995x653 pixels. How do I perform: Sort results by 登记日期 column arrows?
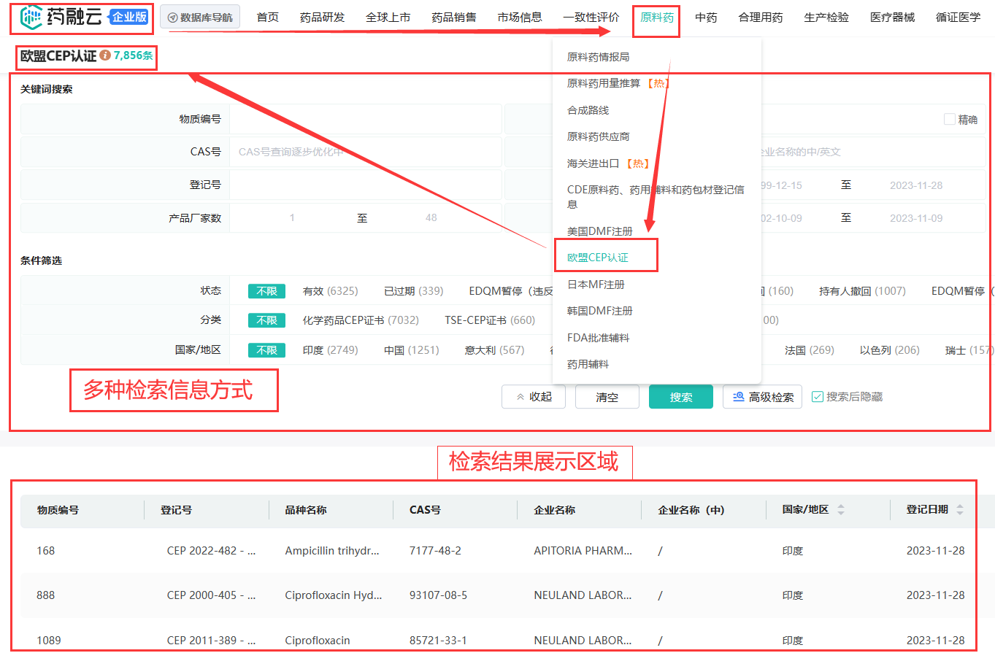(959, 510)
